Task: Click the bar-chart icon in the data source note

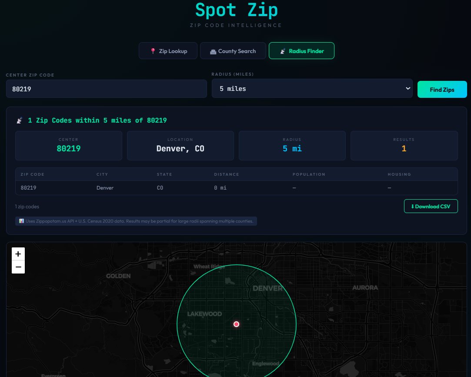Action: tap(21, 221)
